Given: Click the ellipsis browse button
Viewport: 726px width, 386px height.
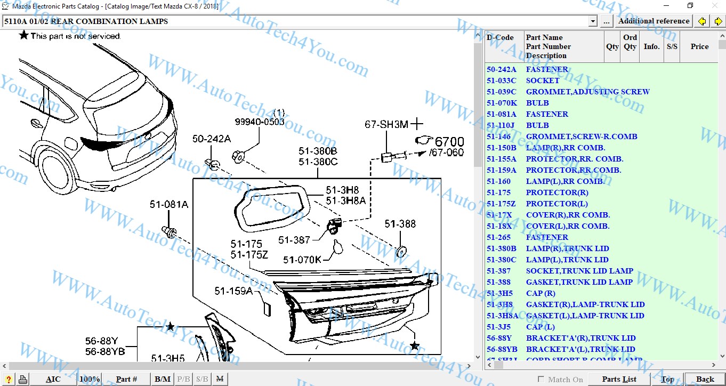Looking at the screenshot, I should pos(607,21).
